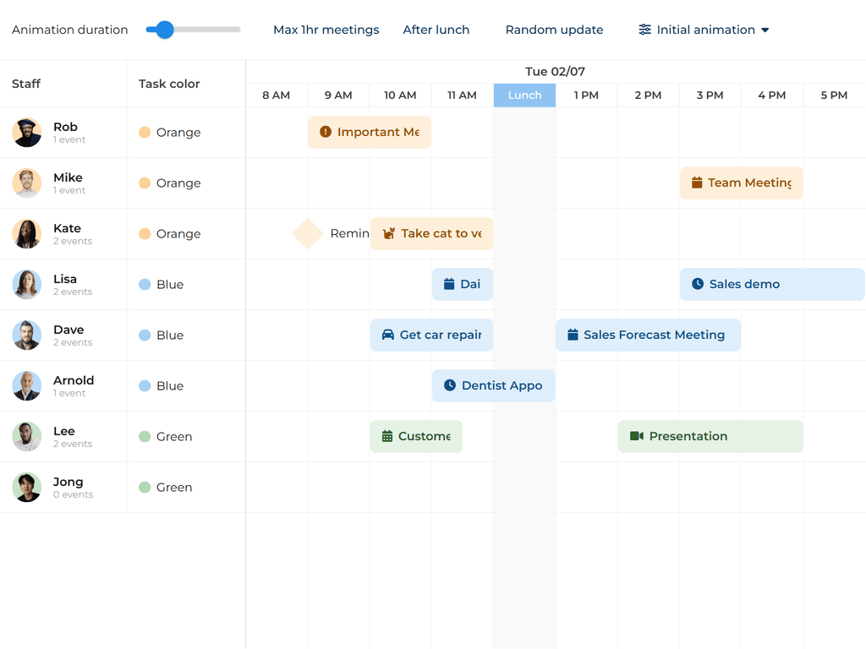Click the car icon on Dave's event
866x649 pixels.
[x=388, y=335]
